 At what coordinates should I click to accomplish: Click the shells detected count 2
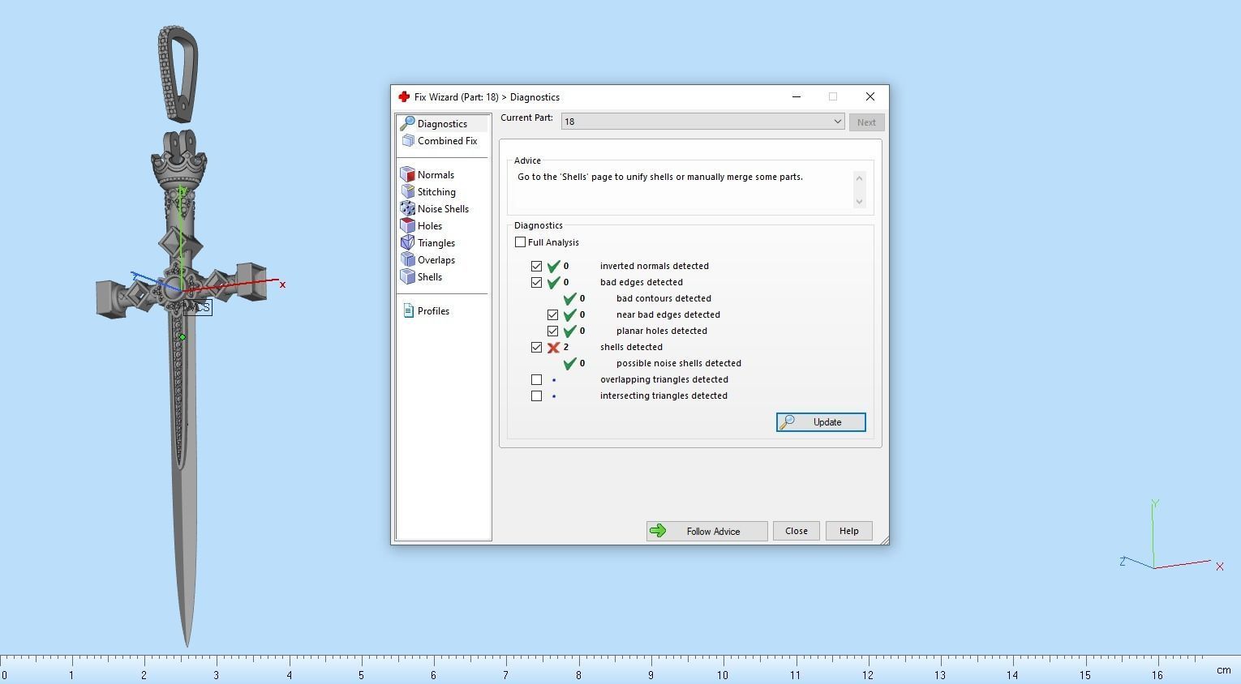(566, 347)
